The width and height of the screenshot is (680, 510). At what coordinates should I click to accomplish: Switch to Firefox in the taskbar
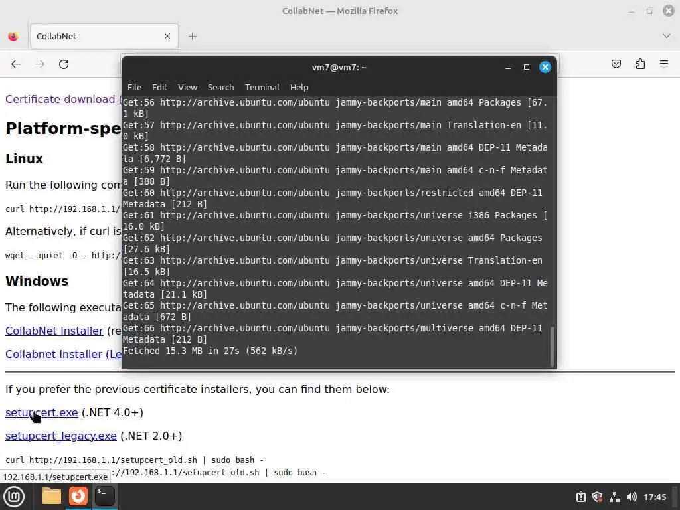(x=78, y=496)
